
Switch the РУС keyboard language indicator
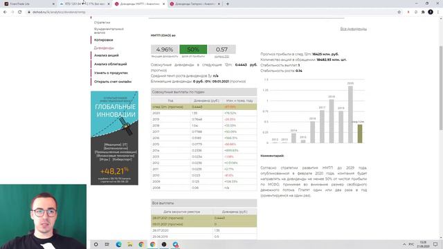pyautogui.click(x=411, y=244)
